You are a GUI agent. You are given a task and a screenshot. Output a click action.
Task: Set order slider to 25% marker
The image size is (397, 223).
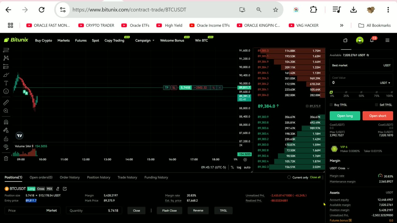tap(346, 92)
